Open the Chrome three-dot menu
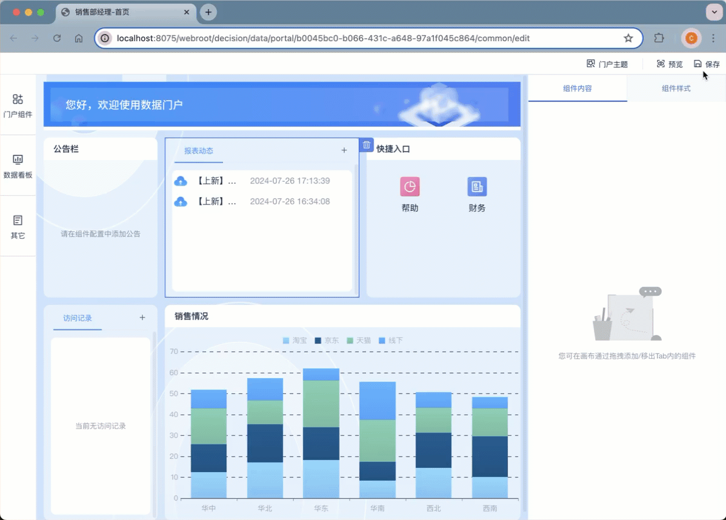 coord(713,38)
